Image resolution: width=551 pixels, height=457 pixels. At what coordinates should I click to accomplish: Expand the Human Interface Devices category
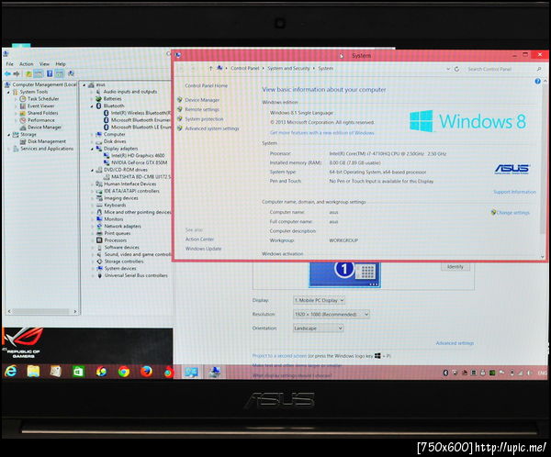point(92,184)
